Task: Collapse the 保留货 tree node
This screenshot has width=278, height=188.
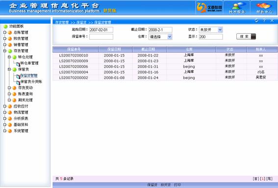Action: [9, 69]
